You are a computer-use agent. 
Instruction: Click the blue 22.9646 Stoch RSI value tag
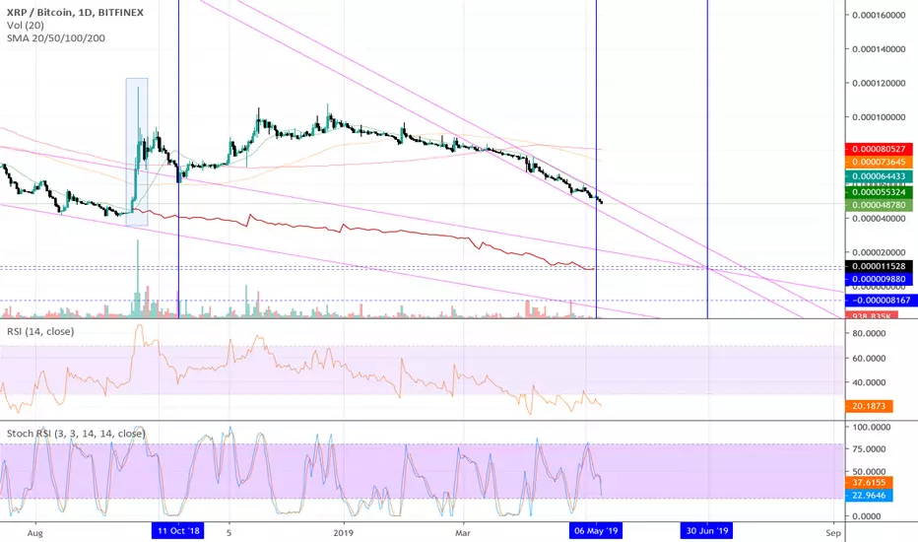(870, 496)
